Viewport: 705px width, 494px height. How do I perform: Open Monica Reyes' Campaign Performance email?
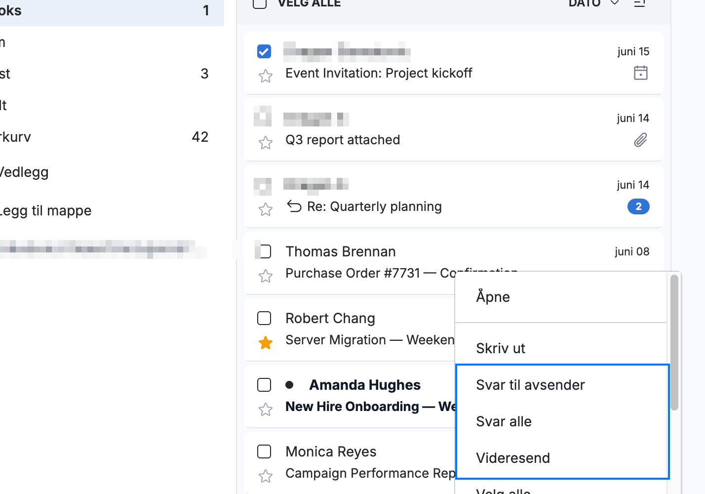350,462
